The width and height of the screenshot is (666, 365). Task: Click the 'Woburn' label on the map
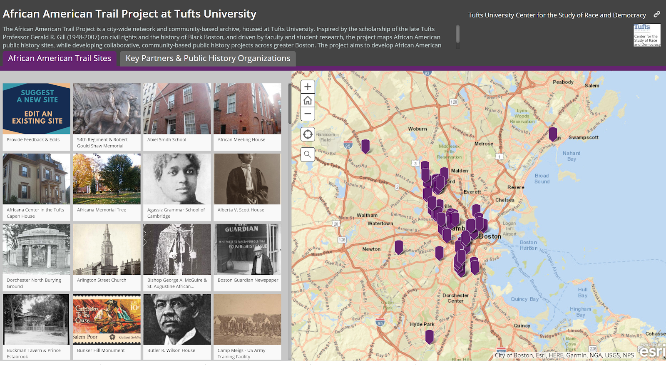pyautogui.click(x=417, y=129)
